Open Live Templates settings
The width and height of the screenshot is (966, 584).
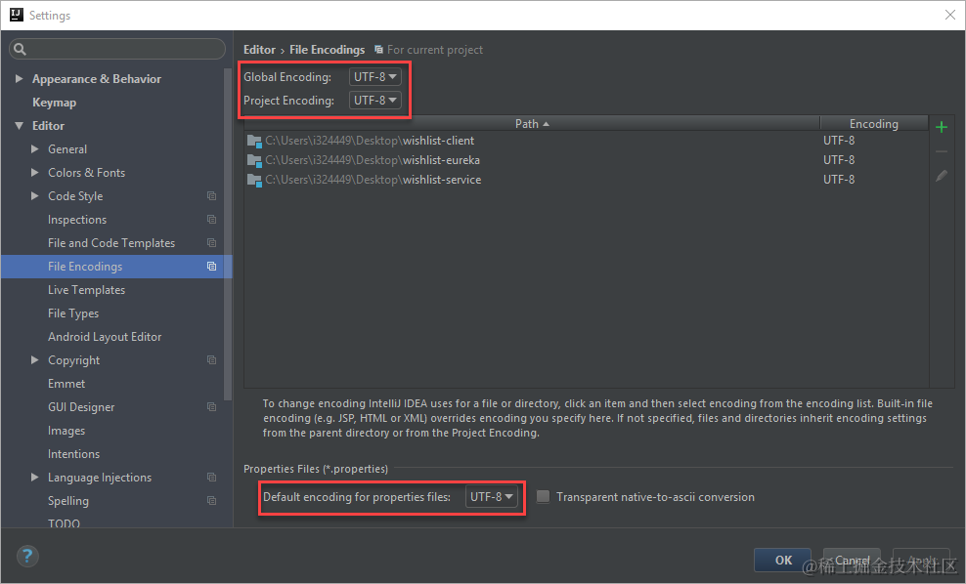point(86,290)
